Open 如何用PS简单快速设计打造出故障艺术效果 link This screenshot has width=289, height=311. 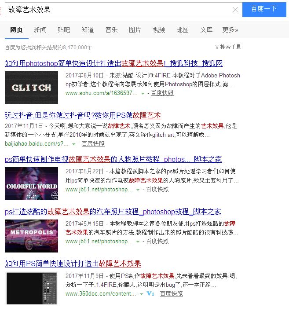tap(73, 264)
